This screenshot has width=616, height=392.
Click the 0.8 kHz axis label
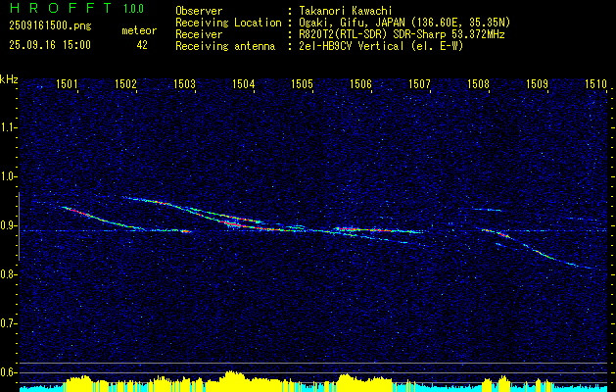tap(8, 274)
